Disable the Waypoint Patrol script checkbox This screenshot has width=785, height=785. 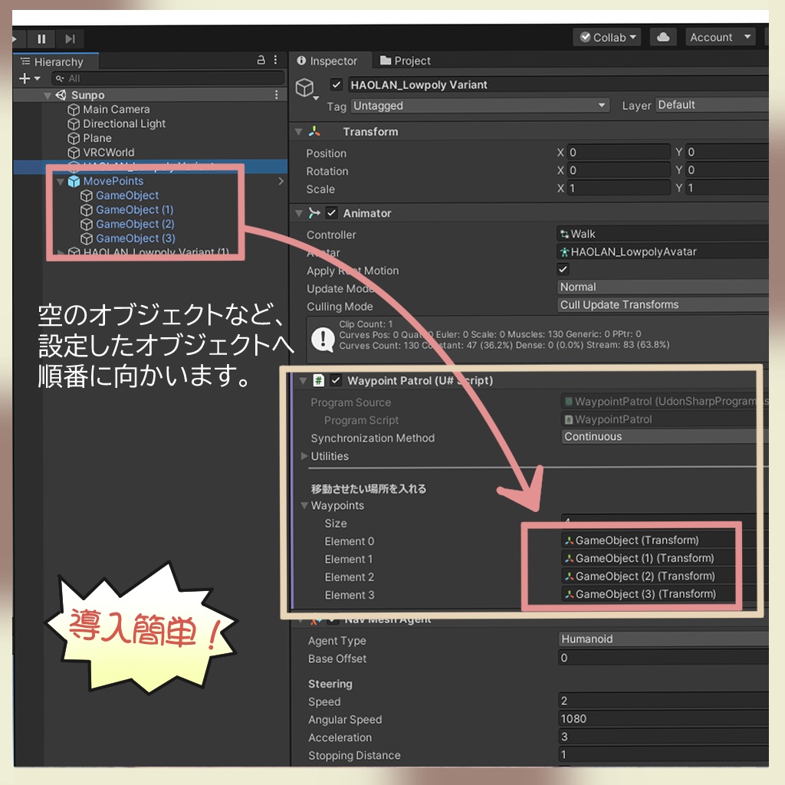pos(336,380)
